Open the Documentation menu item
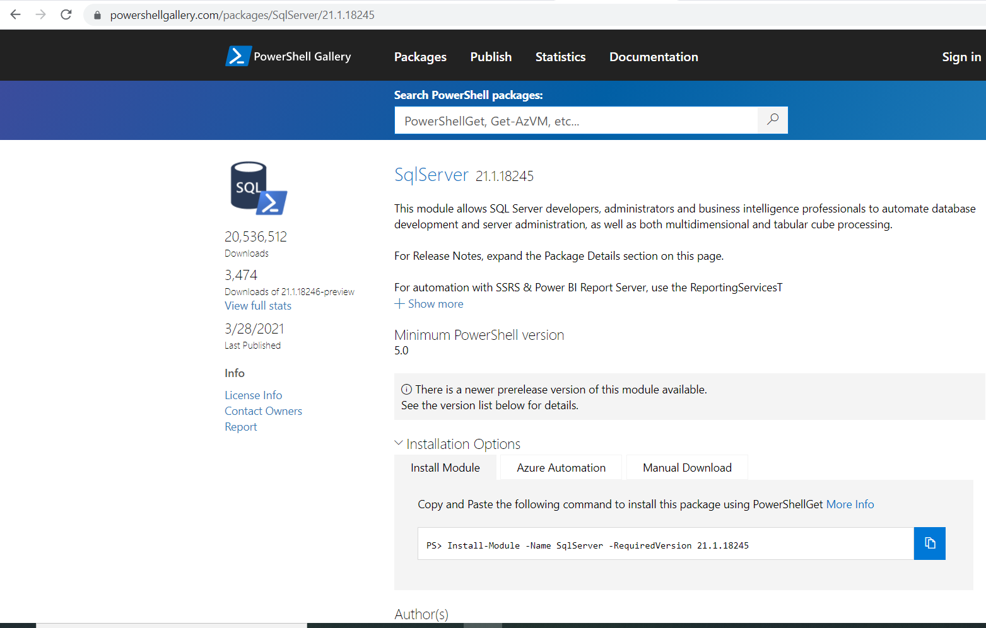The height and width of the screenshot is (628, 986). pyautogui.click(x=654, y=57)
